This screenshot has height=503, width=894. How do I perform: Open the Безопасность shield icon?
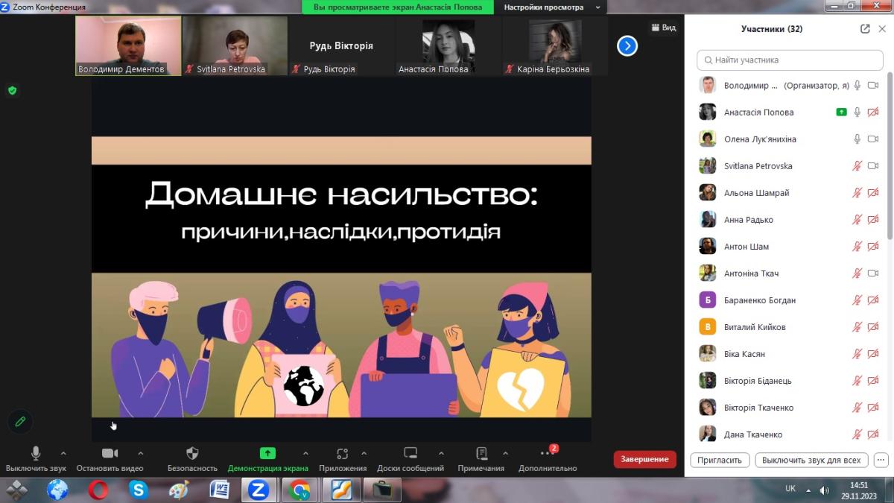point(192,453)
